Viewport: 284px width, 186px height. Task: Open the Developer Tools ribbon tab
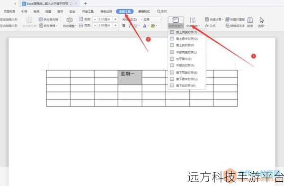click(x=88, y=11)
